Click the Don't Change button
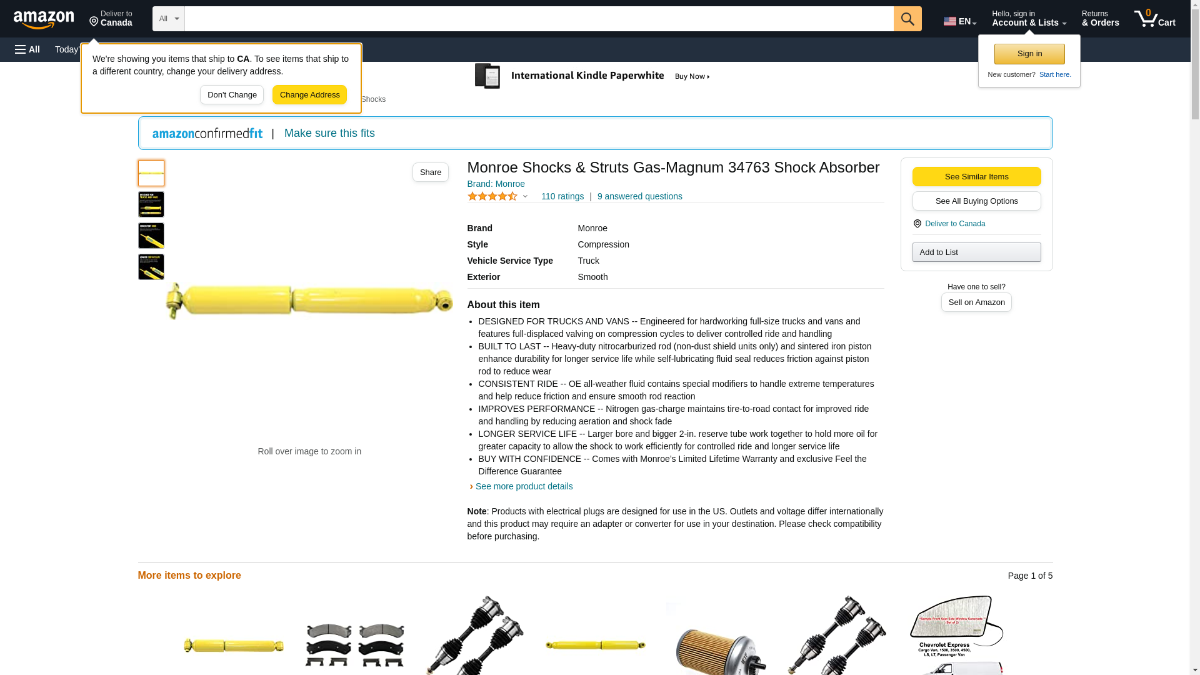The image size is (1200, 675). coord(232,95)
